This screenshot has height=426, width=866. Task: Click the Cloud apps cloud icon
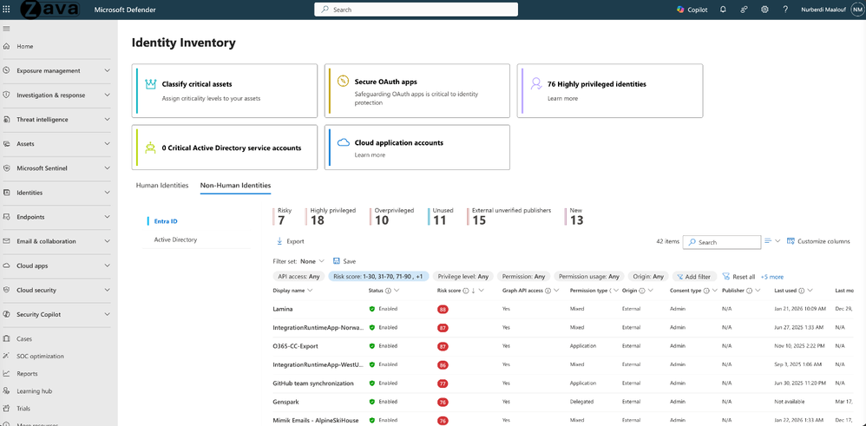pos(7,265)
